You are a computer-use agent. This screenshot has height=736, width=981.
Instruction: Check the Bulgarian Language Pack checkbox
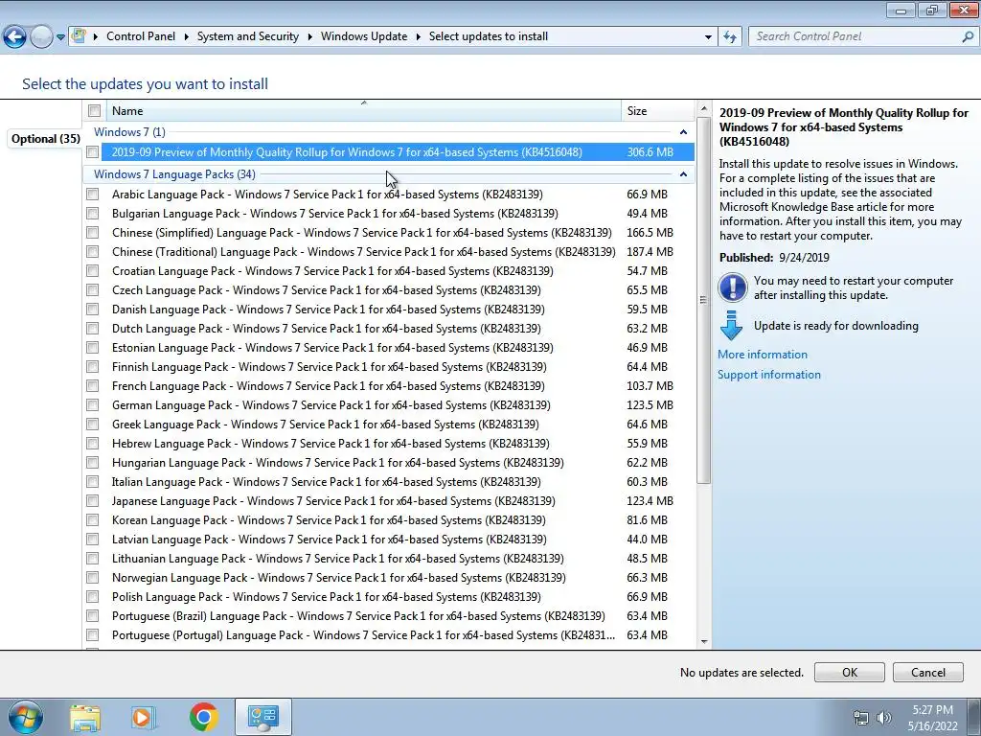pyautogui.click(x=93, y=214)
